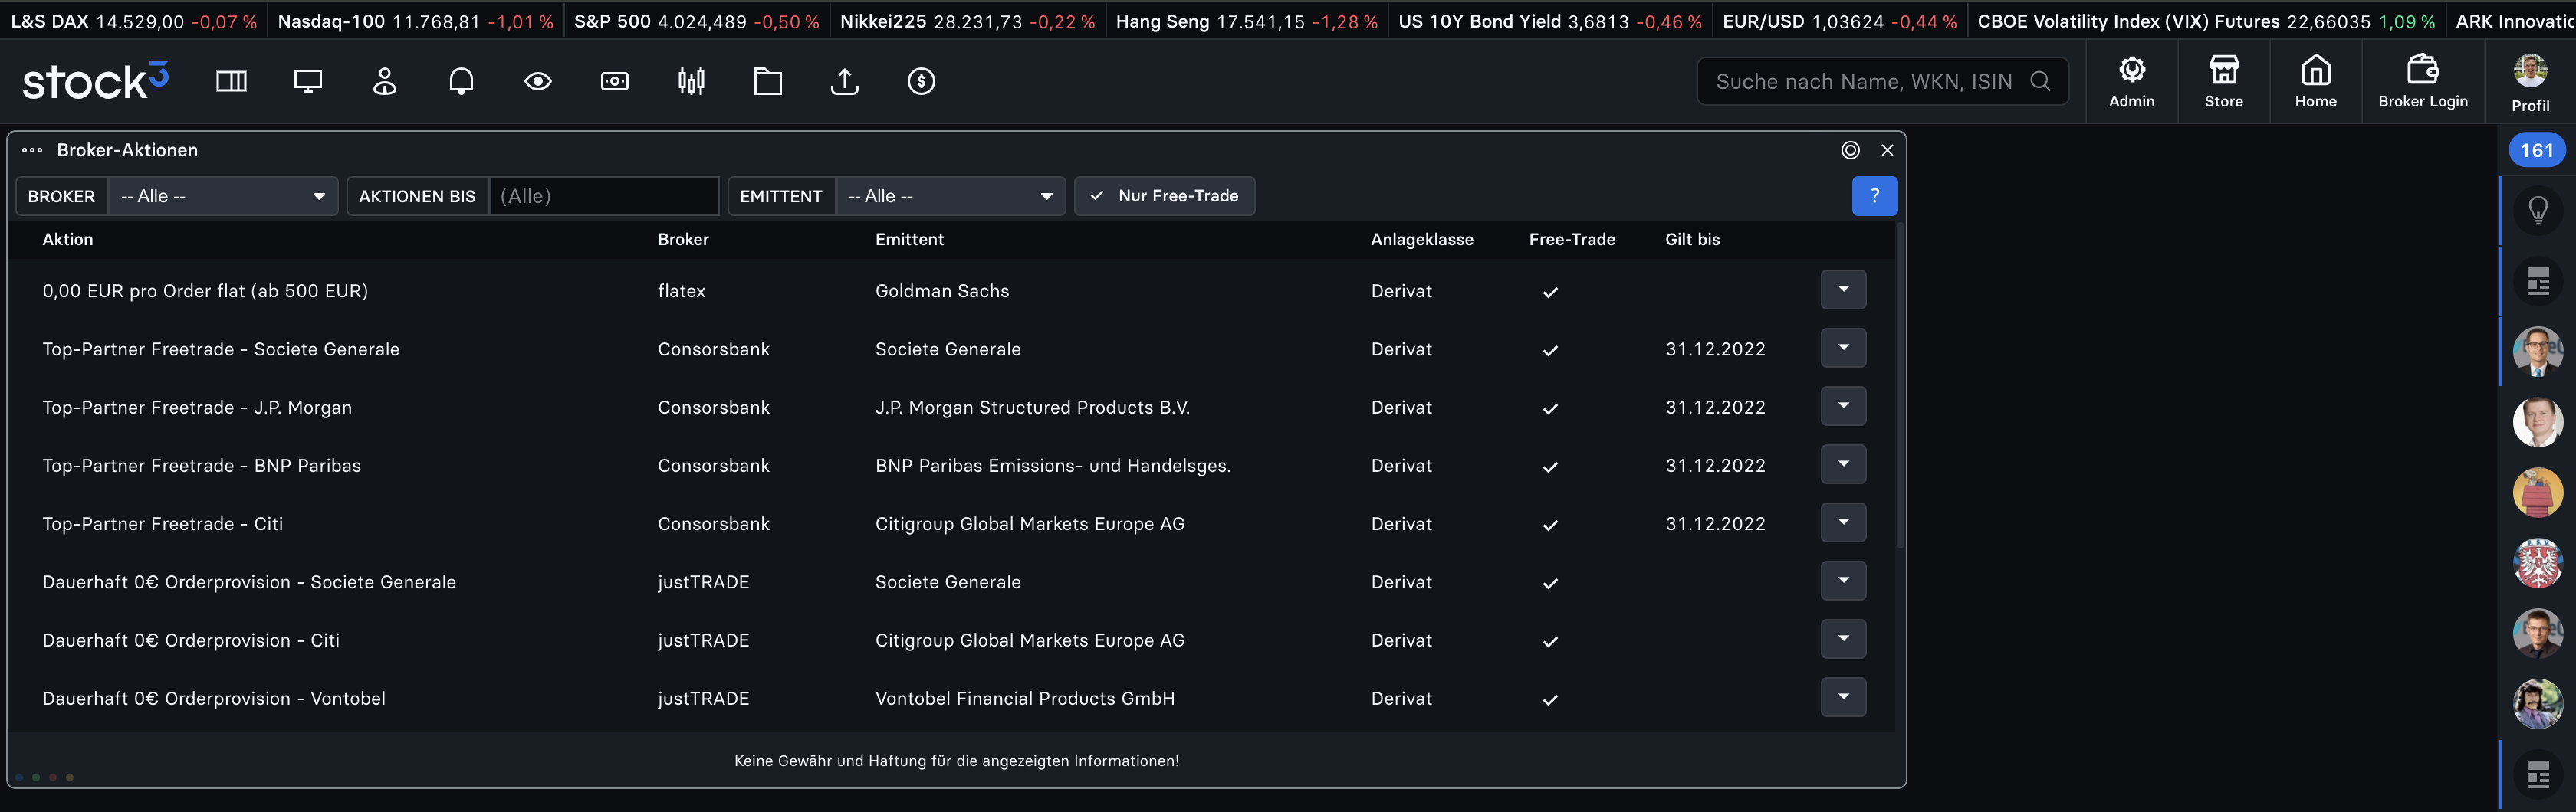
Task: Expand the Top-Partner Freetrade Citi row dropdown
Action: (x=1843, y=522)
